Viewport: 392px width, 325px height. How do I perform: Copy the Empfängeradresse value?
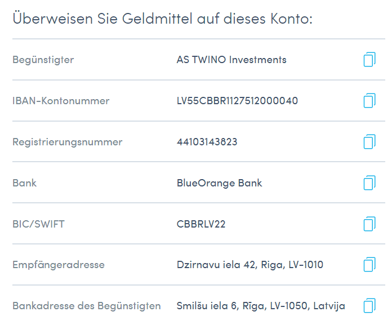pos(369,265)
